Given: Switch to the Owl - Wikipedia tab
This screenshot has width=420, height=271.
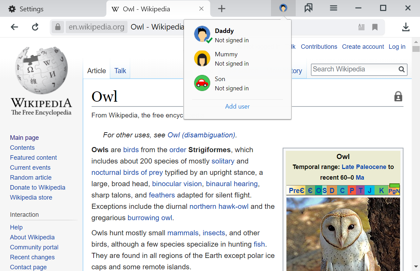Looking at the screenshot, I should (x=159, y=9).
